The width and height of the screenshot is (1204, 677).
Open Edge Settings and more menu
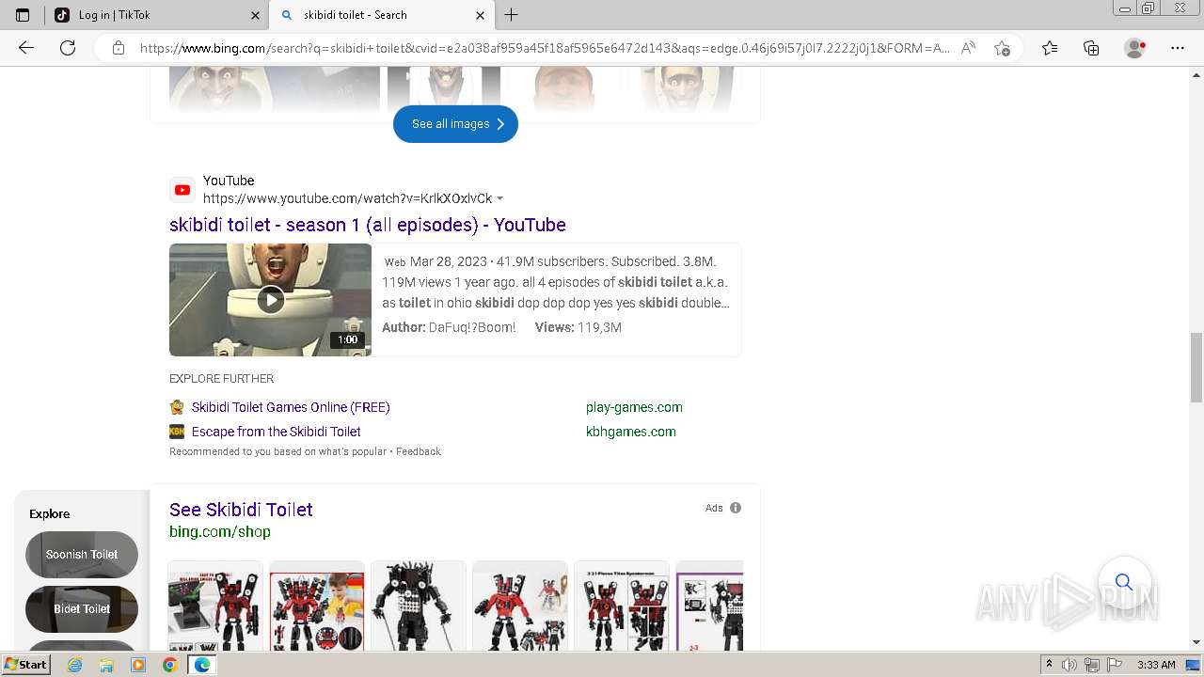tap(1178, 48)
